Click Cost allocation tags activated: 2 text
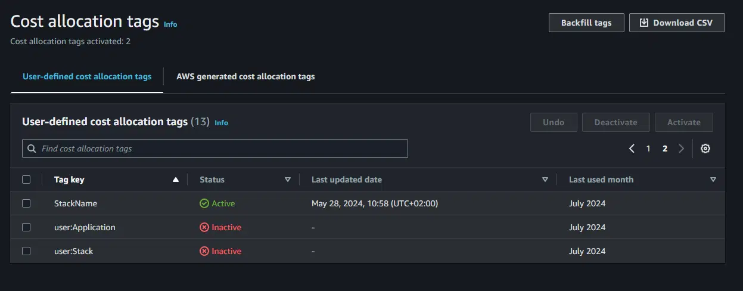 [70, 42]
